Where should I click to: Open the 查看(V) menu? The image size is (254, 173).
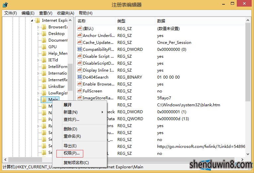[45, 13]
